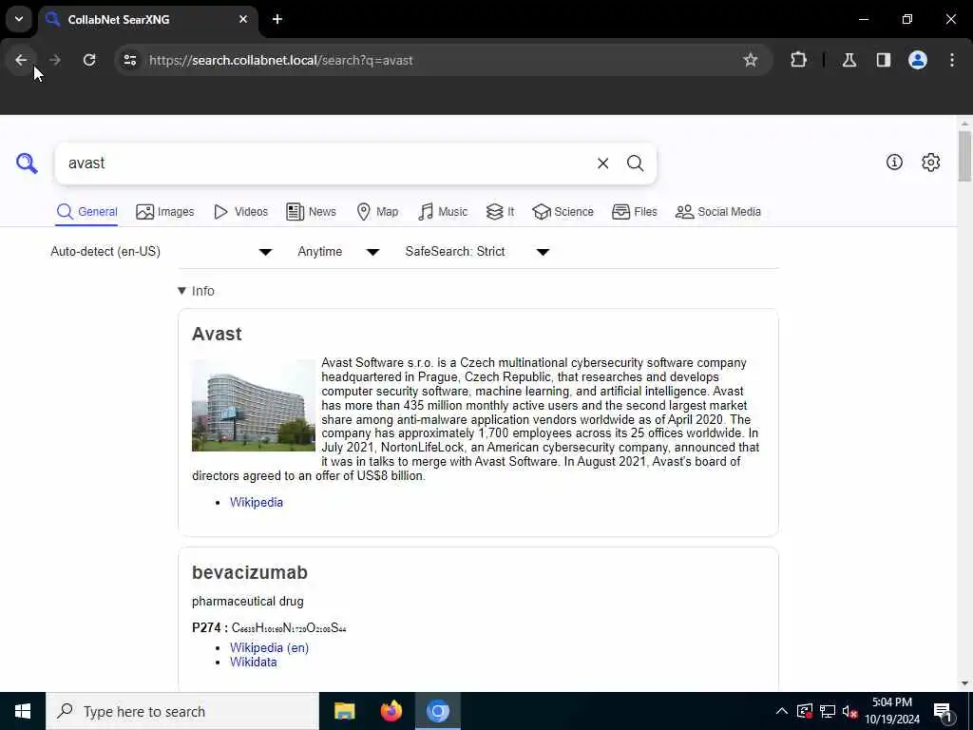Switch to the Map tab
This screenshot has width=973, height=730.
point(377,212)
